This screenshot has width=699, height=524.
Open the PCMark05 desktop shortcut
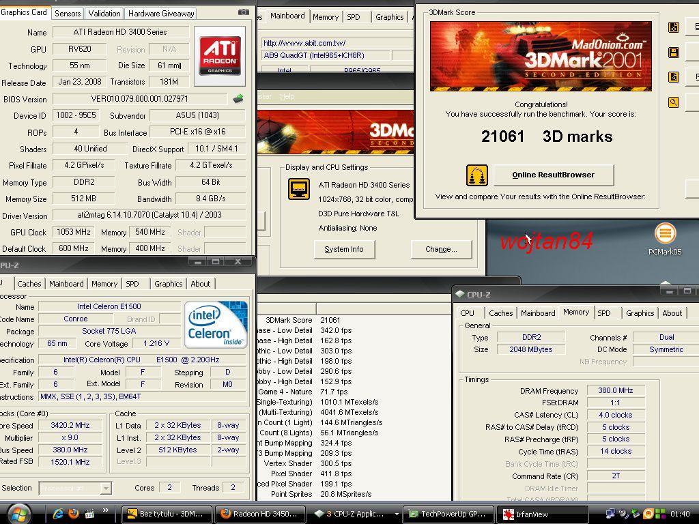click(x=665, y=239)
